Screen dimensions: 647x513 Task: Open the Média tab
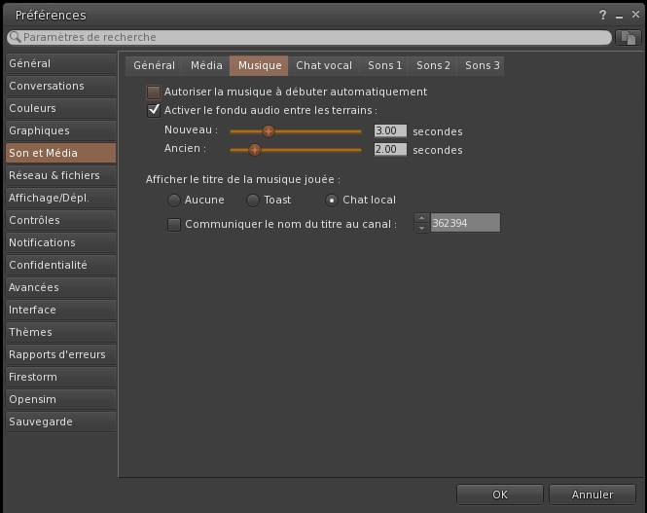click(206, 66)
